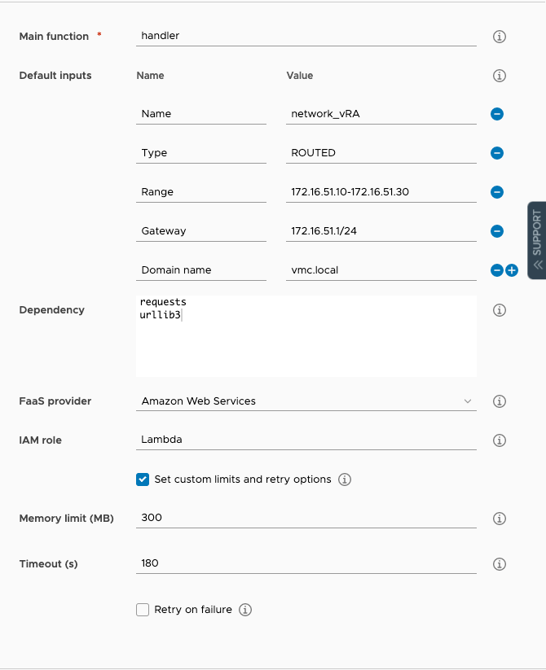
Task: Click the IAM role Lambda field
Action: click(306, 440)
